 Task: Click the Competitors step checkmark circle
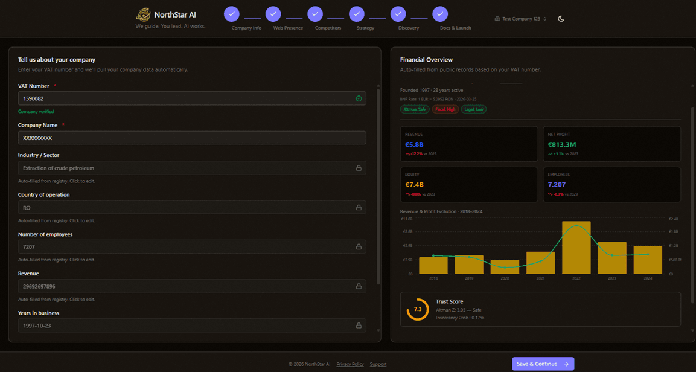[315, 14]
